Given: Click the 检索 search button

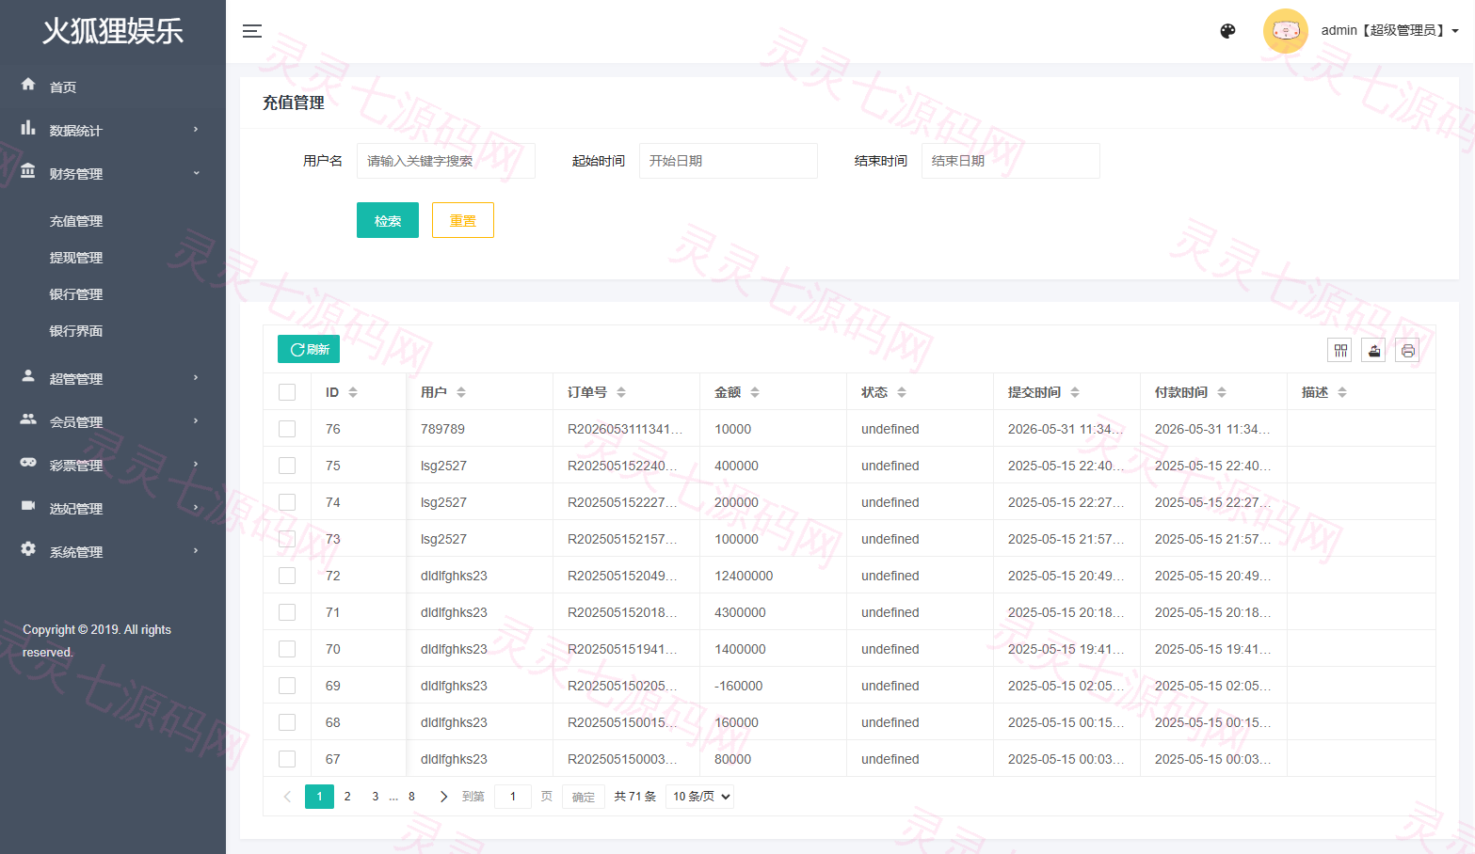Looking at the screenshot, I should (x=388, y=220).
